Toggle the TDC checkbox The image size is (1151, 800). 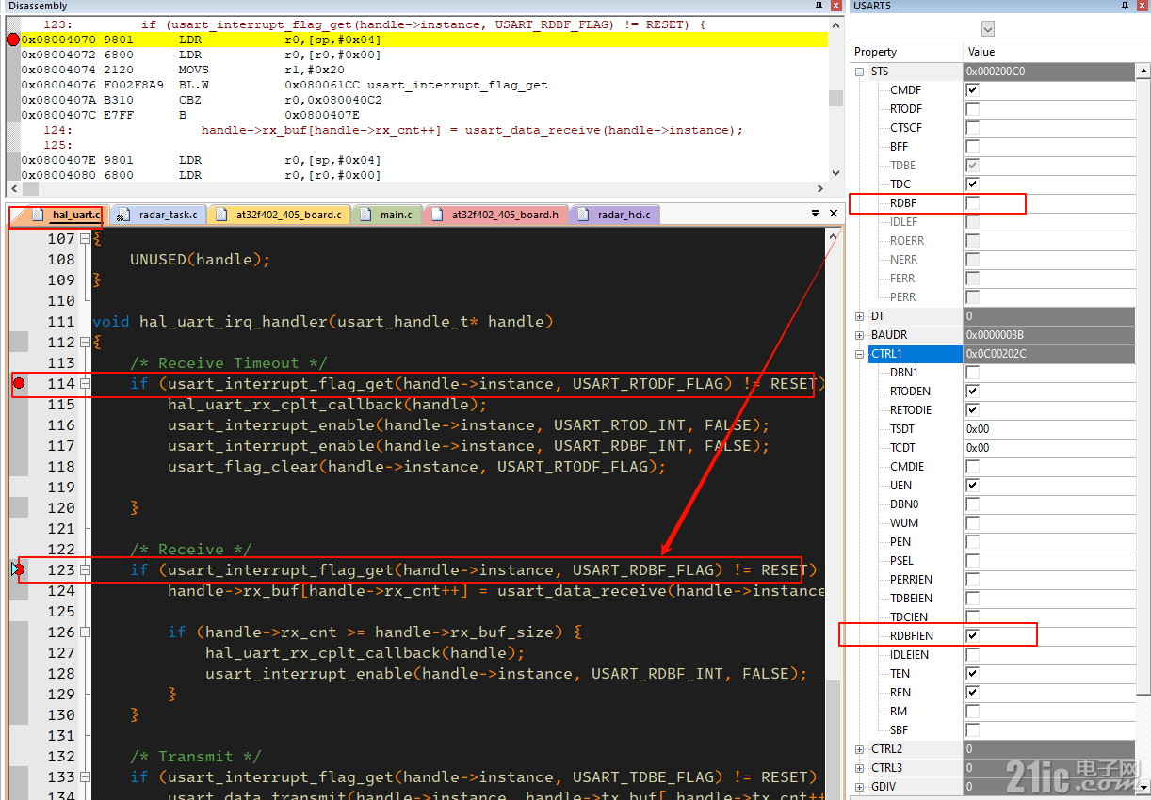(x=973, y=184)
